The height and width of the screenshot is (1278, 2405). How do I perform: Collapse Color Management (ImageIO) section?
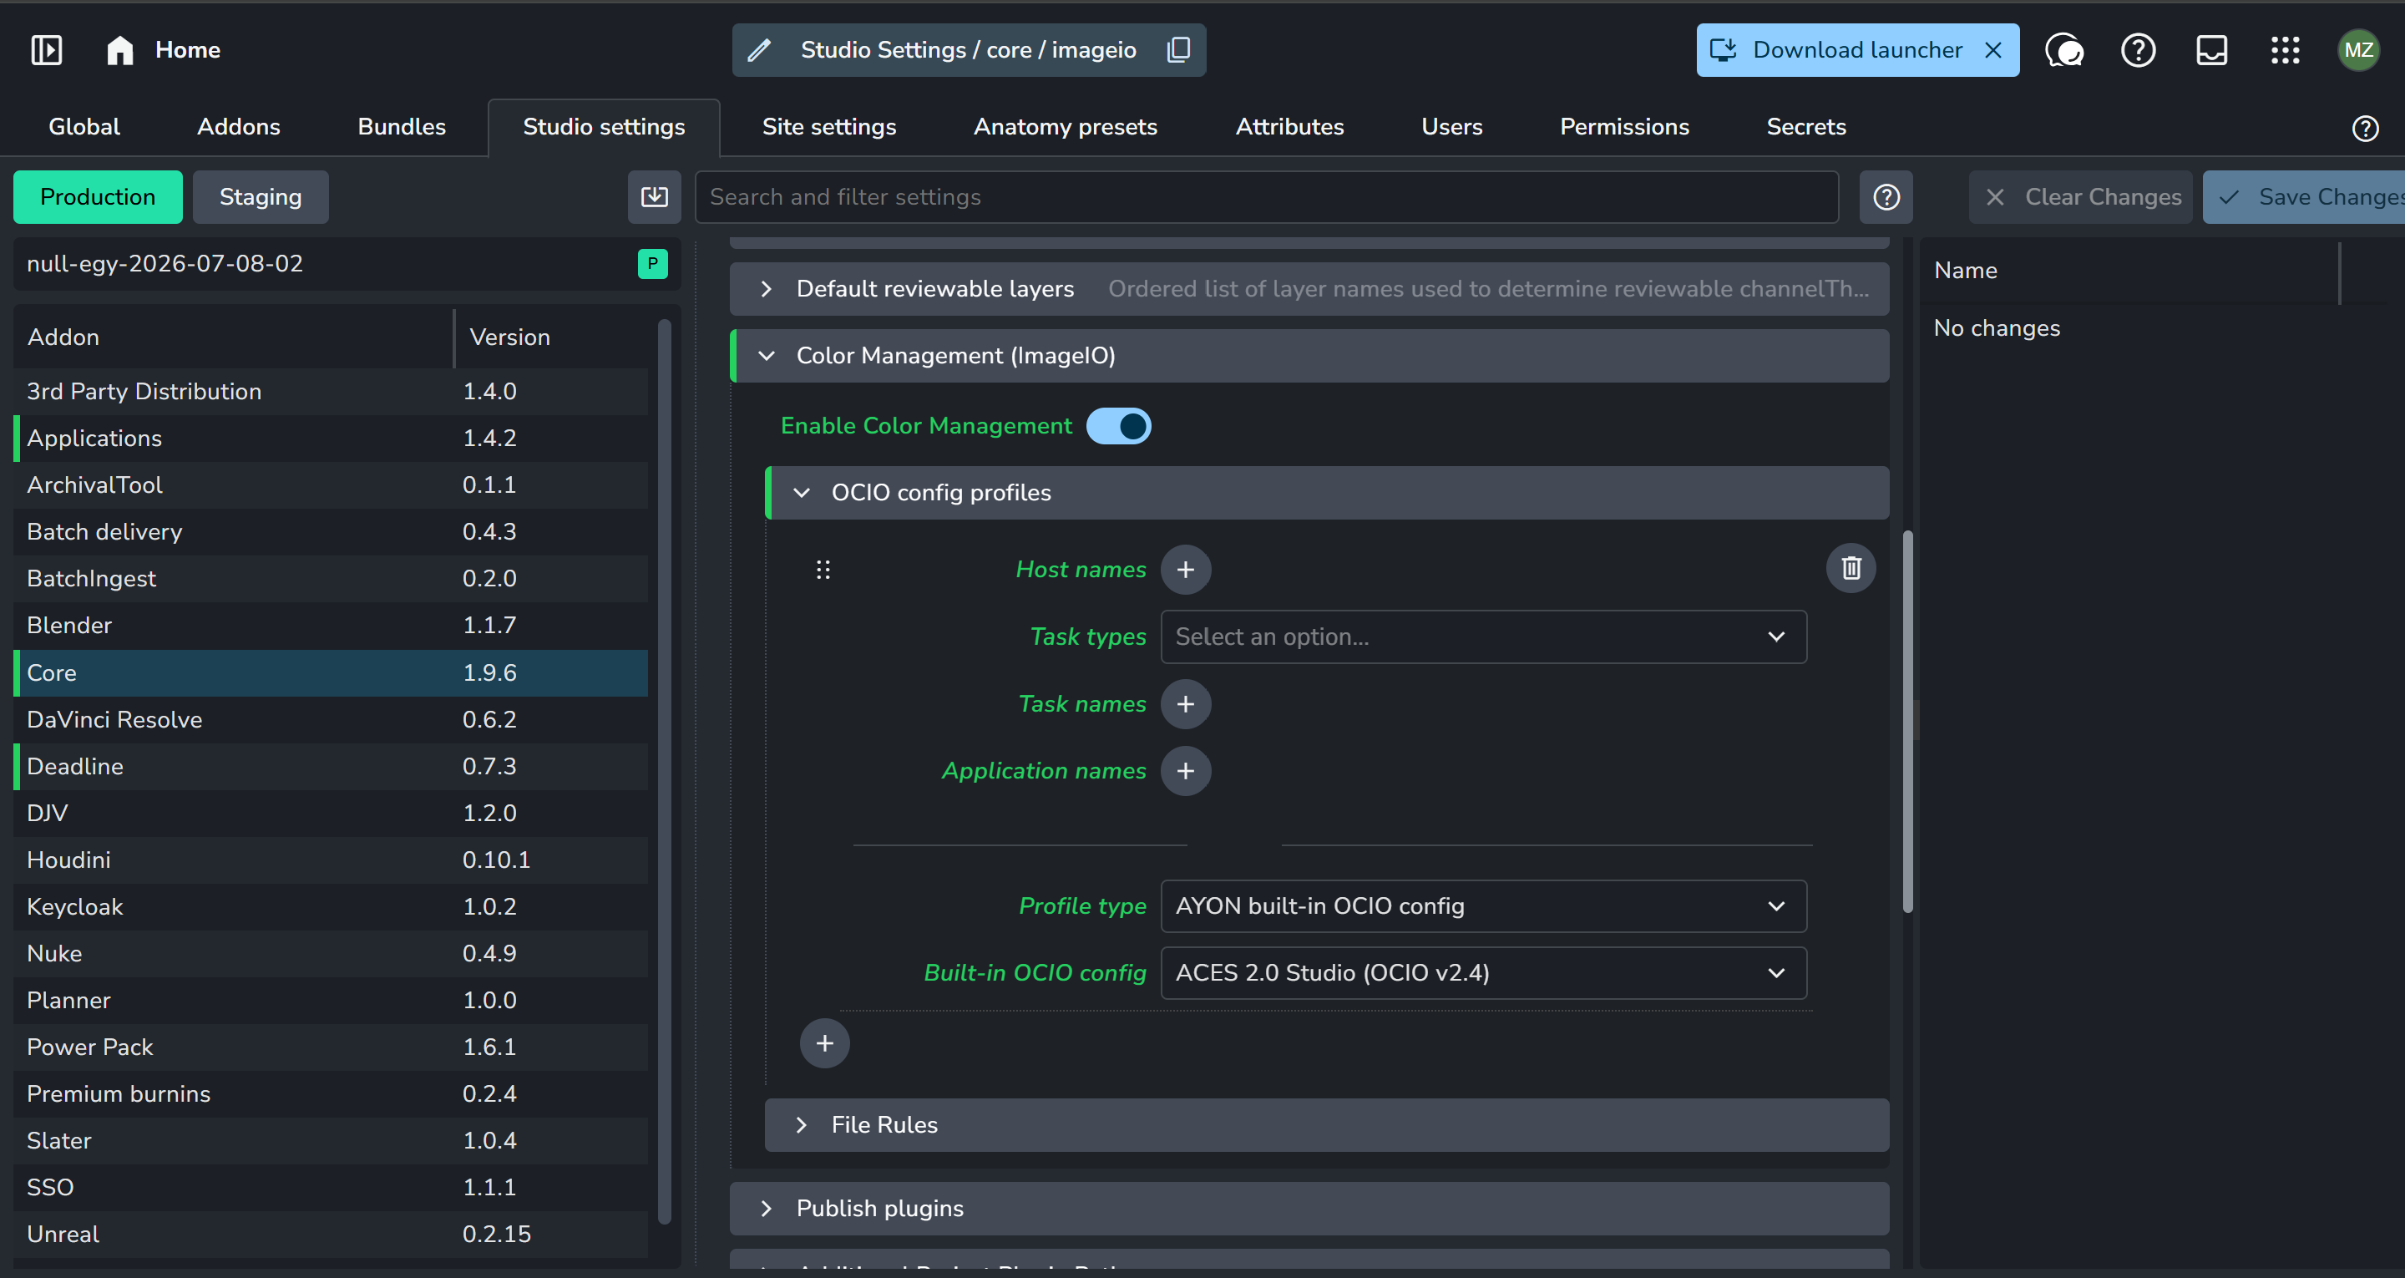1309,356
